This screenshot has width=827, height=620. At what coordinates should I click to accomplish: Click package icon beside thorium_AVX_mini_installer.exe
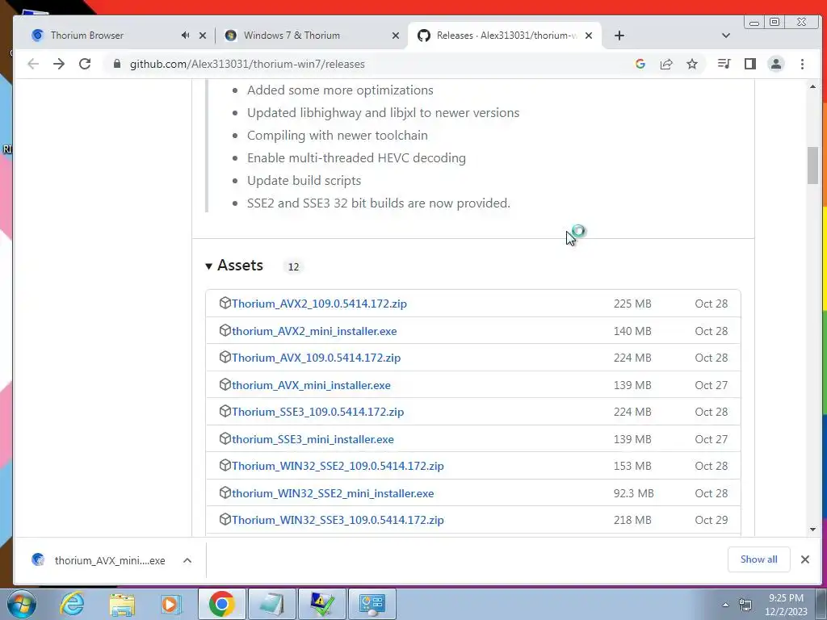[225, 384]
